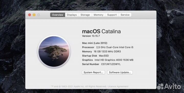Click the Version 10.15.7 text
This screenshot has width=184, height=93.
point(91,36)
